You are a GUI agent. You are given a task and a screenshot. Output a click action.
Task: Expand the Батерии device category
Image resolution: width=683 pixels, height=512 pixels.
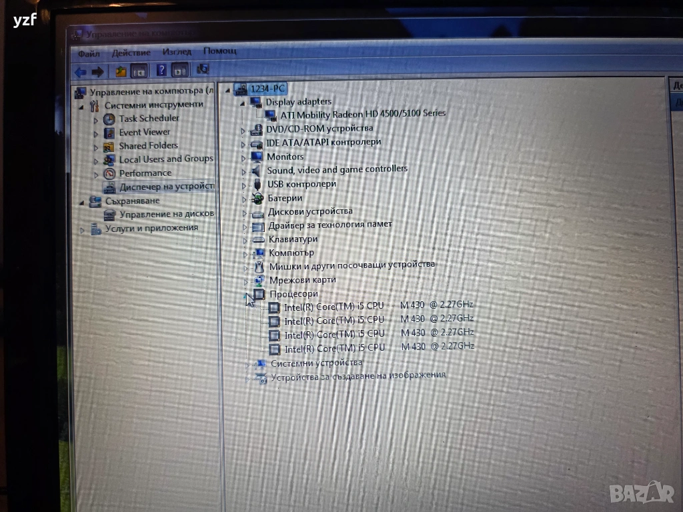click(244, 199)
